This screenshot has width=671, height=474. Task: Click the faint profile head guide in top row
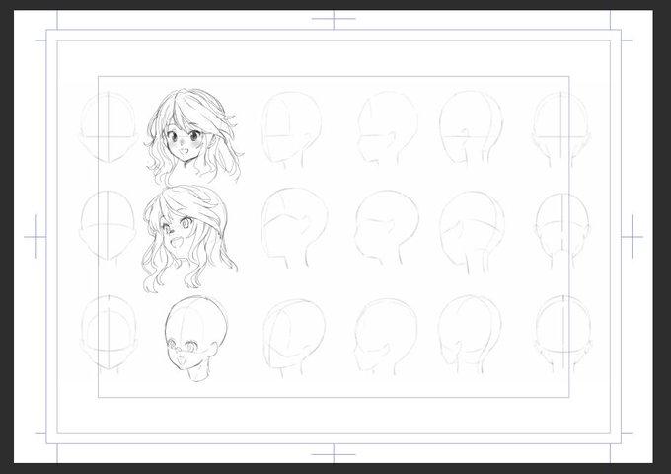click(388, 128)
